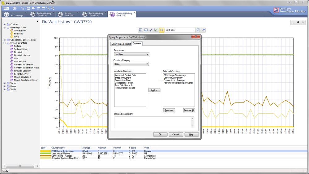The height and width of the screenshot is (174, 309).
Task: Select Connection Rate in Available Counters
Action: tap(122, 80)
